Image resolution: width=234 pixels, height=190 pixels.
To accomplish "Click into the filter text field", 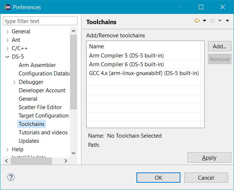I will pyautogui.click(x=40, y=21).
